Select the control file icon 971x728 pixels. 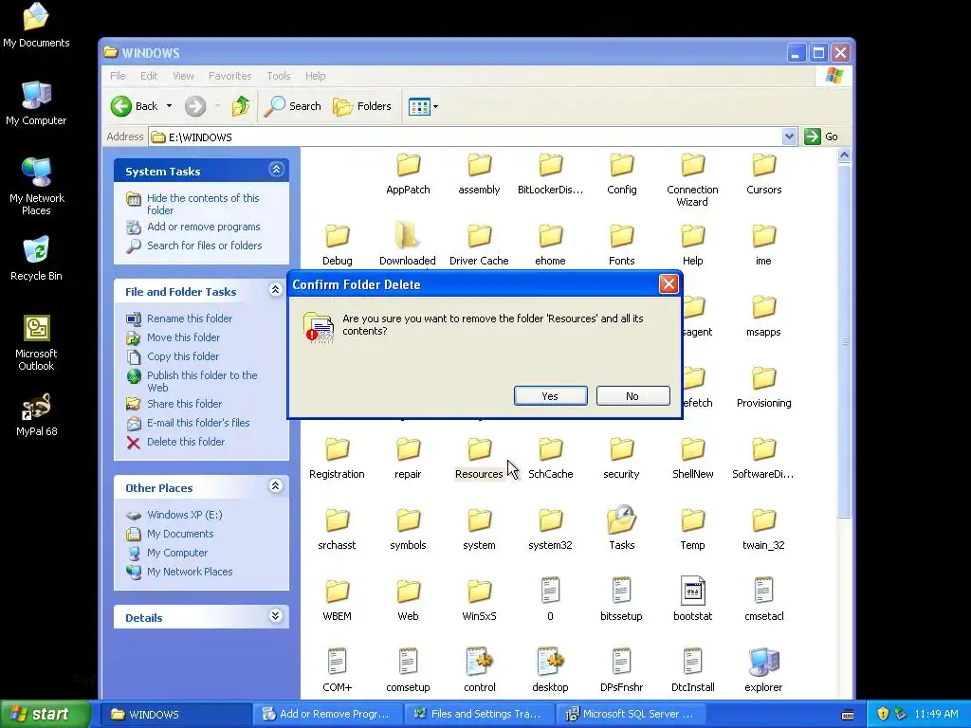[x=479, y=662]
